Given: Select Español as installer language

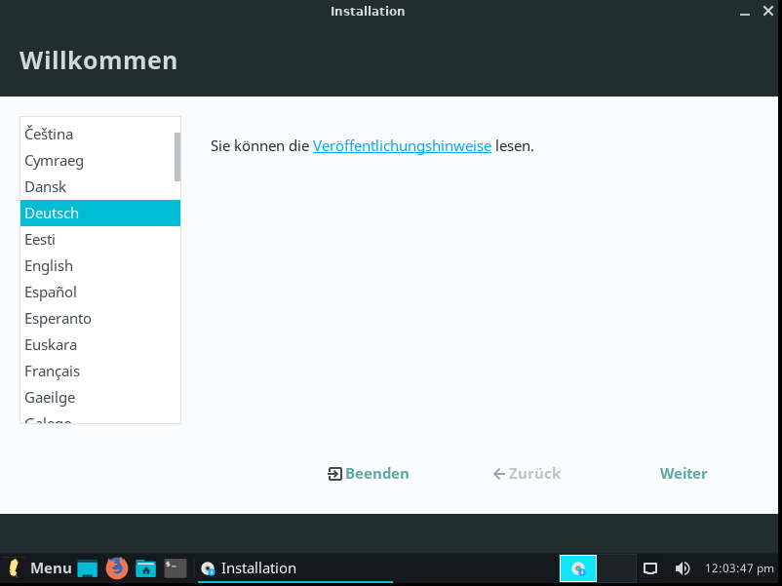Looking at the screenshot, I should tap(51, 293).
